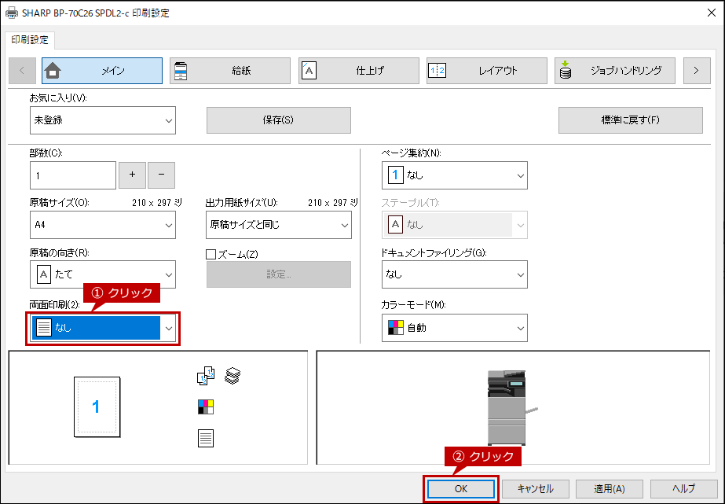This screenshot has height=504, width=725.
Task: Open the ページ集約 dropdown
Action: click(455, 175)
